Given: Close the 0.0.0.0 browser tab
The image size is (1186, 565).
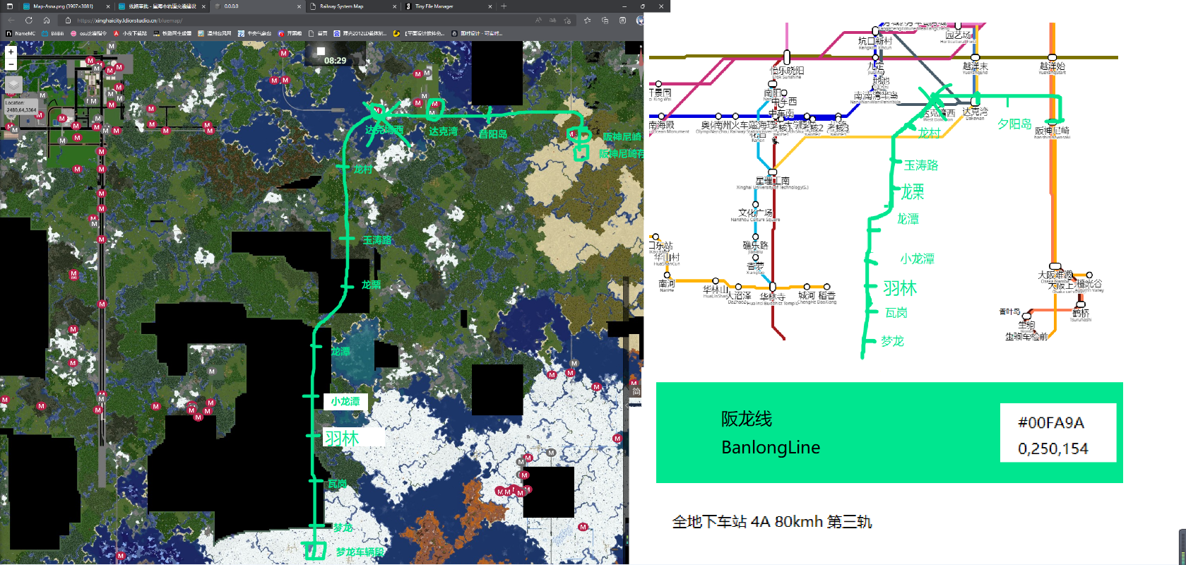Looking at the screenshot, I should click(x=299, y=6).
